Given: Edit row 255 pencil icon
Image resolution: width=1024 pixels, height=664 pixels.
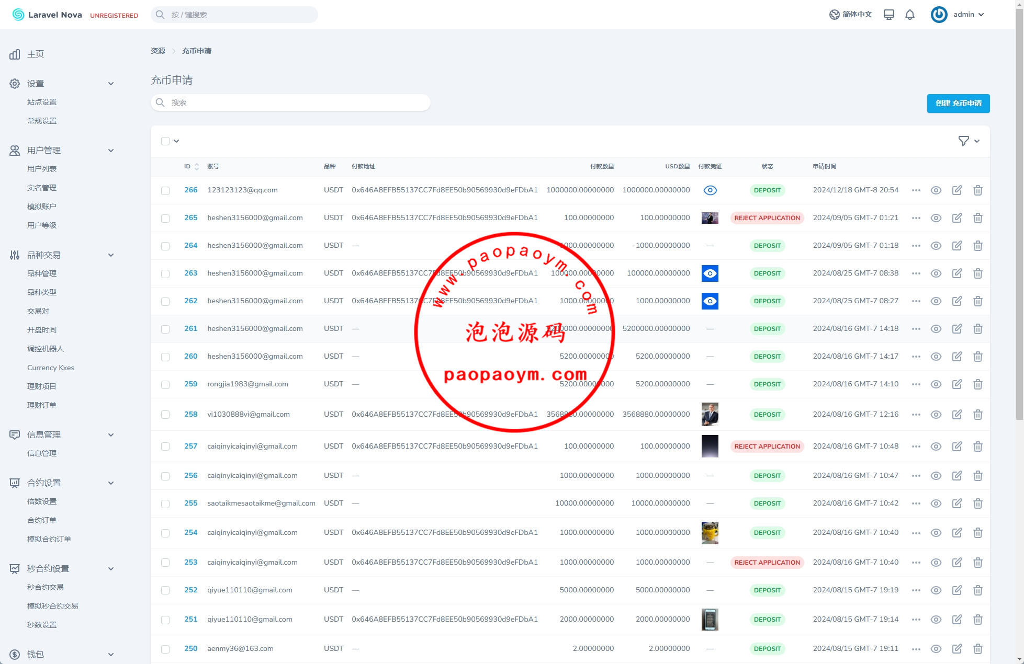Looking at the screenshot, I should 957,503.
